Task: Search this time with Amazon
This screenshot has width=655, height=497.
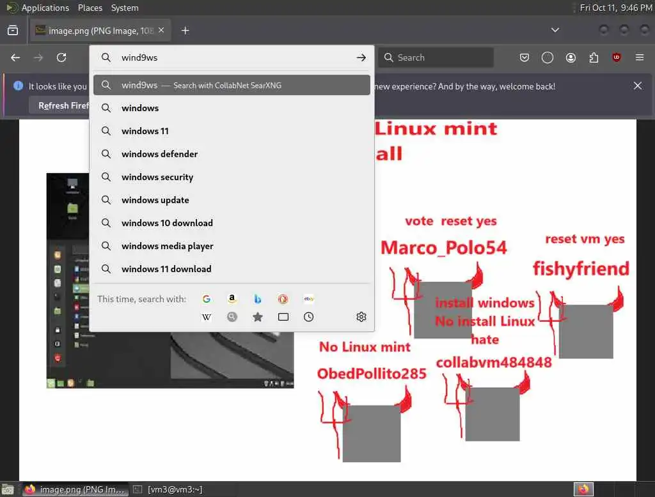Action: 232,299
